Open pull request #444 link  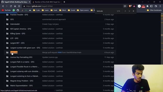(60, 52)
